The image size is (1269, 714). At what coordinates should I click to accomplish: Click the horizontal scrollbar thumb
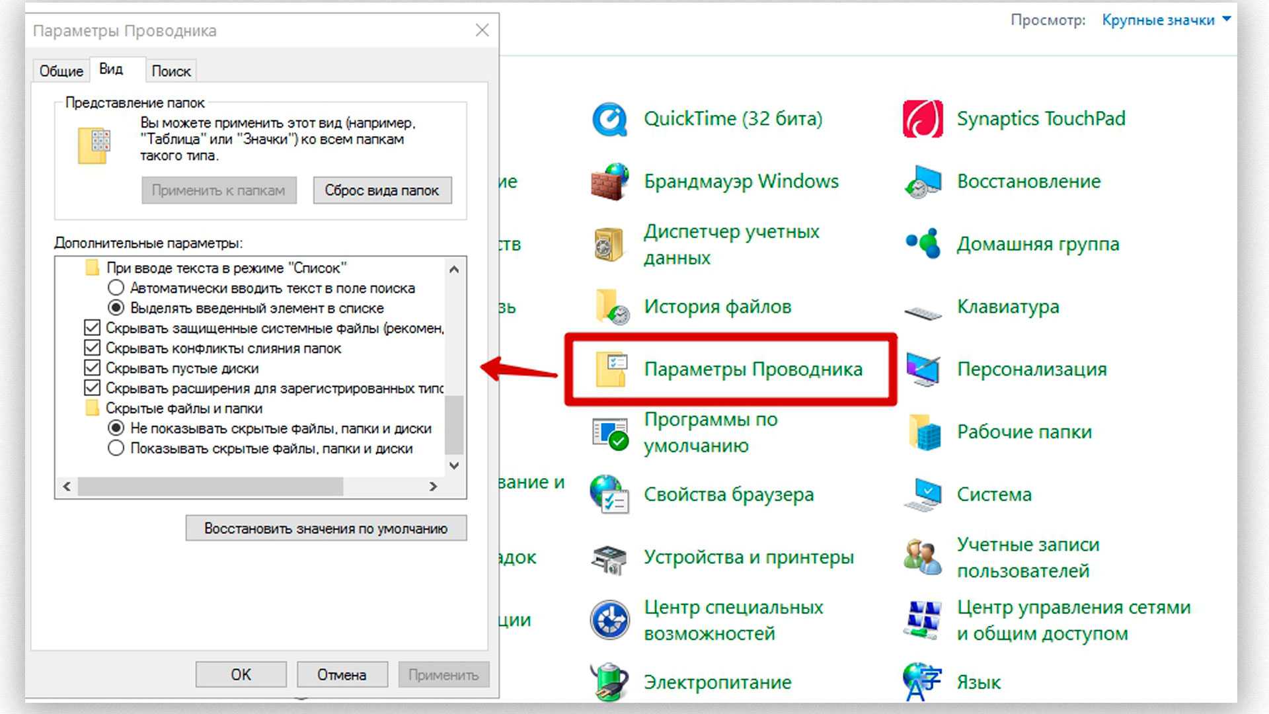coord(210,487)
